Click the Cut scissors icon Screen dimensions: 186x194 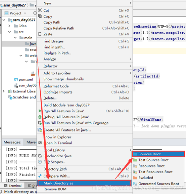[x=40, y=10]
